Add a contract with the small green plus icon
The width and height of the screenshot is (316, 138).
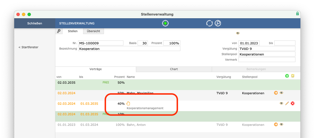pos(287,76)
